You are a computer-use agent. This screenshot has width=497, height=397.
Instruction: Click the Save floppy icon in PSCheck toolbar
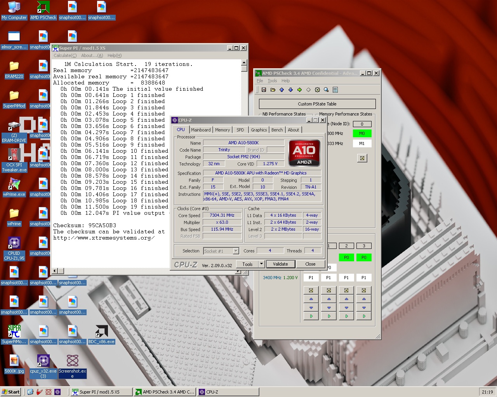point(264,90)
